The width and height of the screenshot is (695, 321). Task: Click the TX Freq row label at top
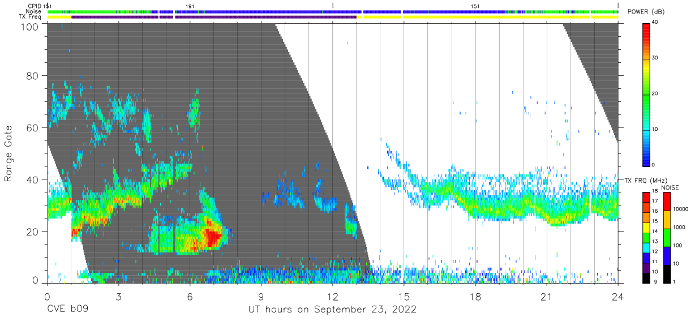[x=31, y=16]
